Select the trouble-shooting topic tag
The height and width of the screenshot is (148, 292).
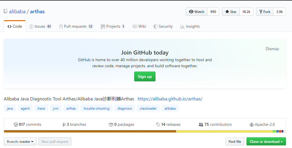pos(96,108)
